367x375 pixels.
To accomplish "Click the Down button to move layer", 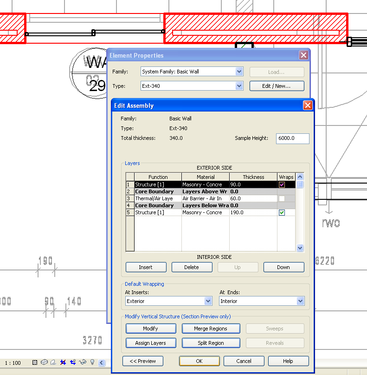I will (x=283, y=267).
